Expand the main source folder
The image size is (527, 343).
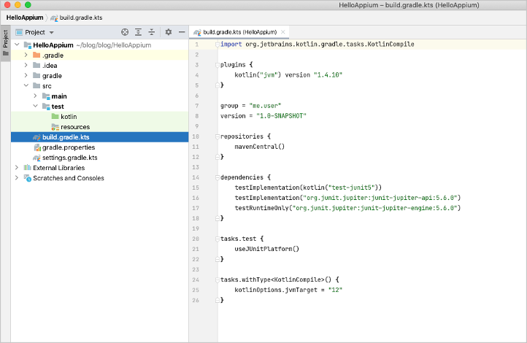click(x=35, y=96)
